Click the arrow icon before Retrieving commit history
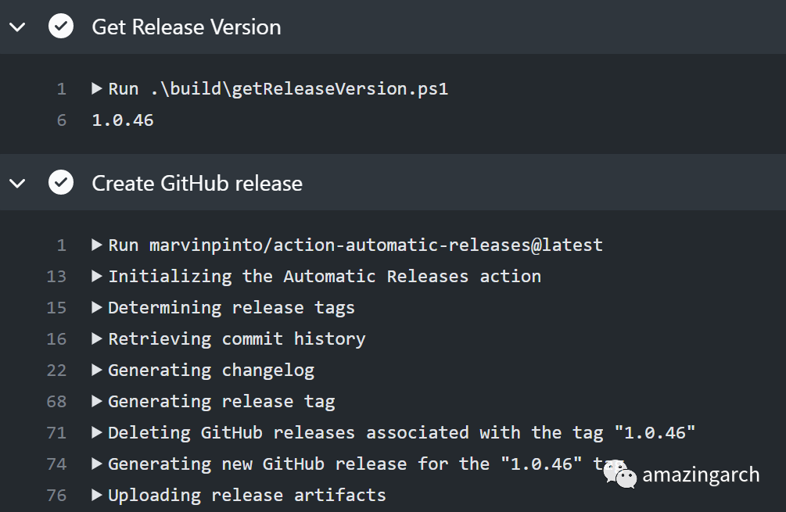Image resolution: width=786 pixels, height=512 pixels. pyautogui.click(x=96, y=338)
